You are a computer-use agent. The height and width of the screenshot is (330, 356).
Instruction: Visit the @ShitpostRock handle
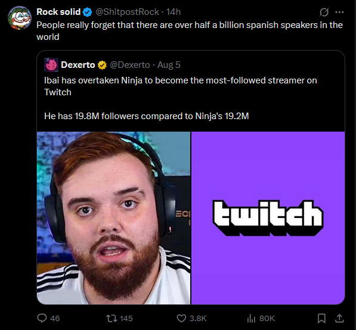[127, 12]
